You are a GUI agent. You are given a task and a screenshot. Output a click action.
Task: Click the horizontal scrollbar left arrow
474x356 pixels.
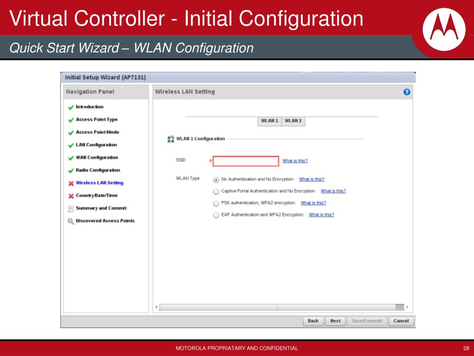[x=156, y=307]
